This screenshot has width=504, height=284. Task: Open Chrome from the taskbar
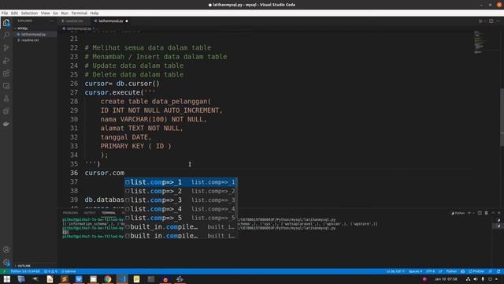pos(107,279)
